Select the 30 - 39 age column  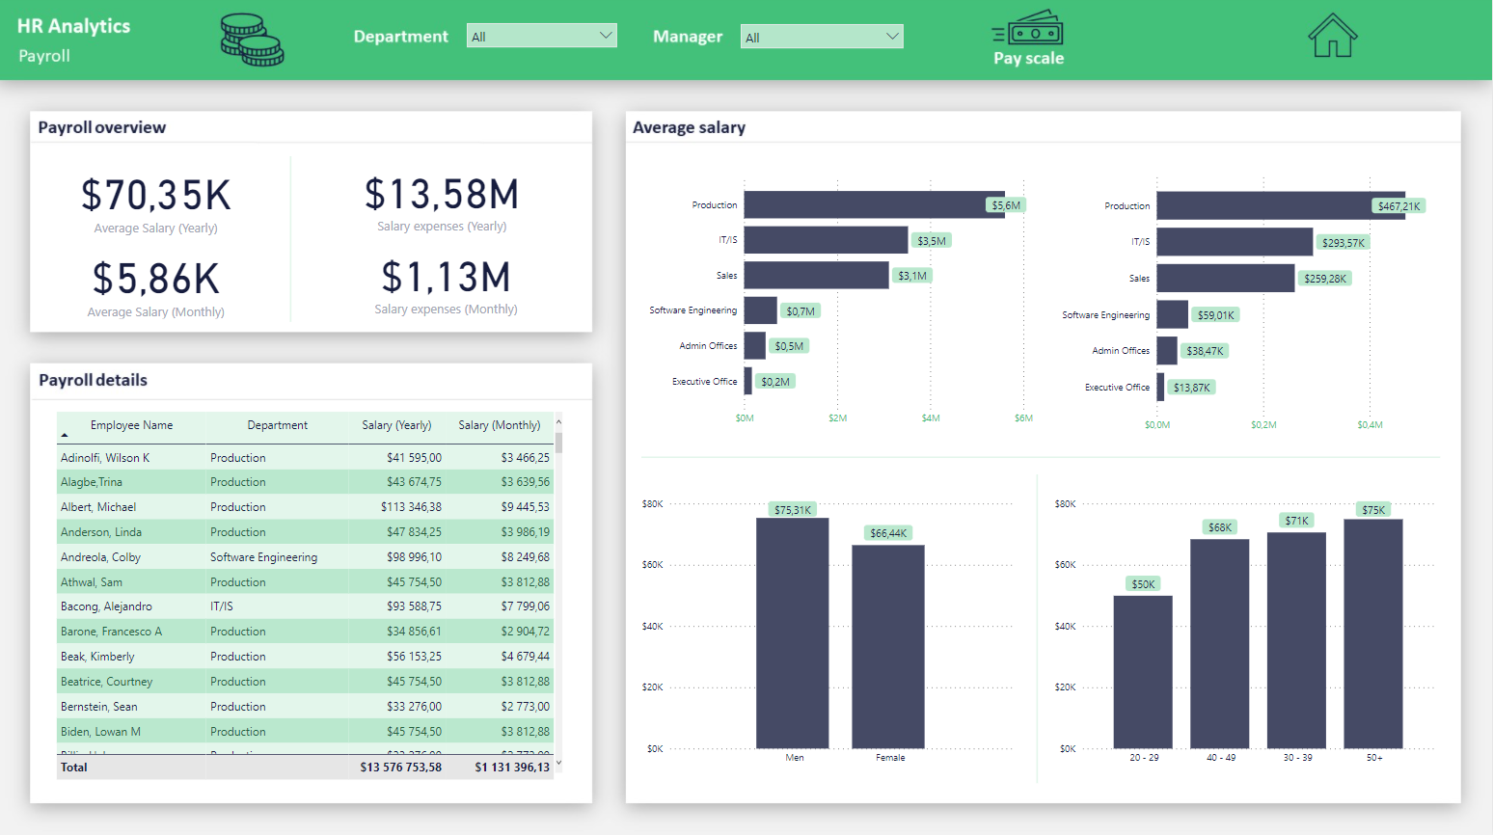[x=1296, y=640]
